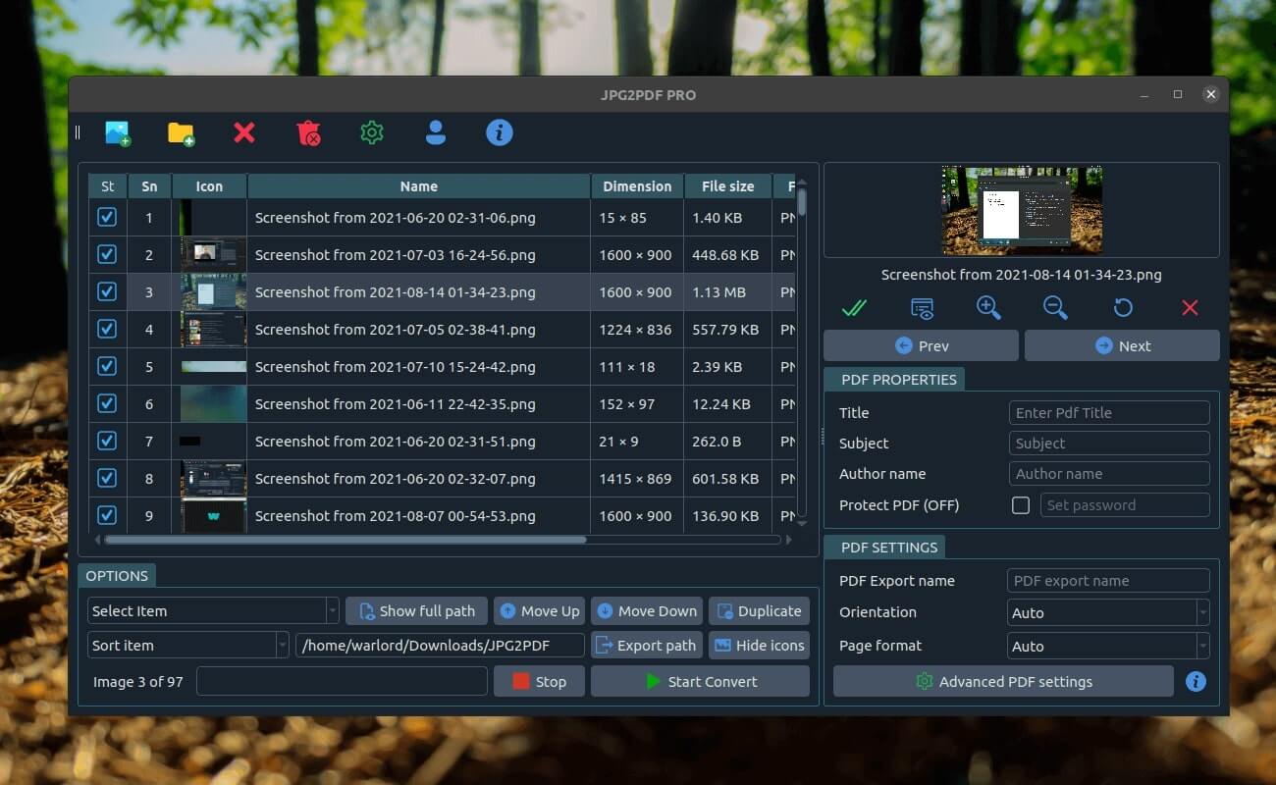Toggle checkbox for row 5 screenshot
Screen dimensions: 1276x785
point(107,366)
